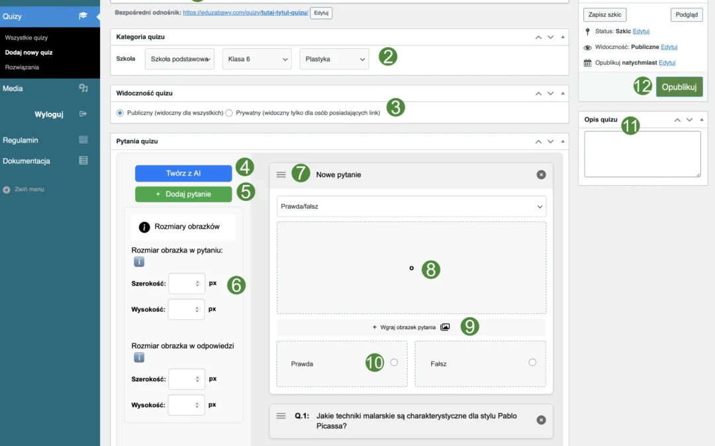Open Wszystkie quizy in sidebar menu

pos(26,38)
